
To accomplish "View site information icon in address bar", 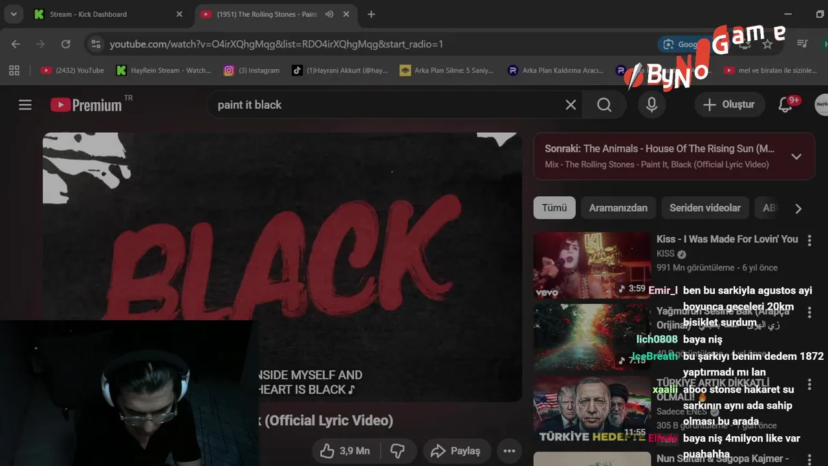I will 96,44.
